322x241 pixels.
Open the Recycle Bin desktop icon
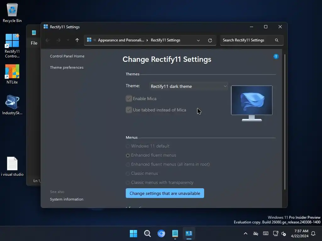click(12, 13)
